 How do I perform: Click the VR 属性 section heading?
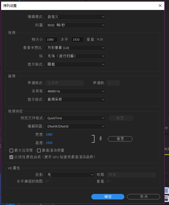14,168
